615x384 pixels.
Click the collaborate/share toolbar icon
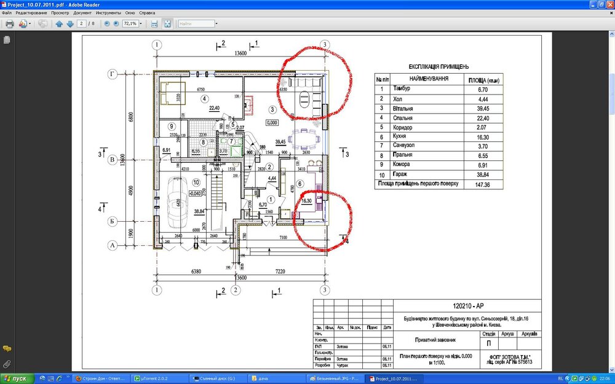coord(22,24)
